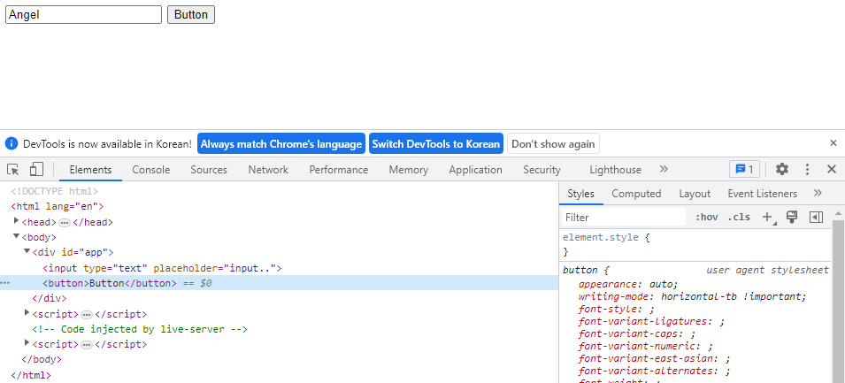Toggle the :hov element state panel

tap(706, 217)
